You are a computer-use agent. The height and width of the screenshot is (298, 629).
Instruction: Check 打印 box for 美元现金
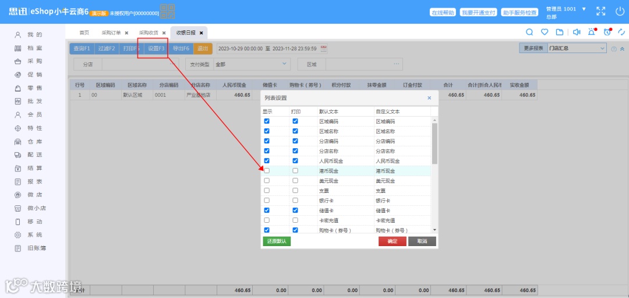(x=295, y=181)
